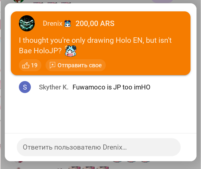201x169 pixels.
Task: Open Skyther K.'s round S avatar
Action: [25, 87]
